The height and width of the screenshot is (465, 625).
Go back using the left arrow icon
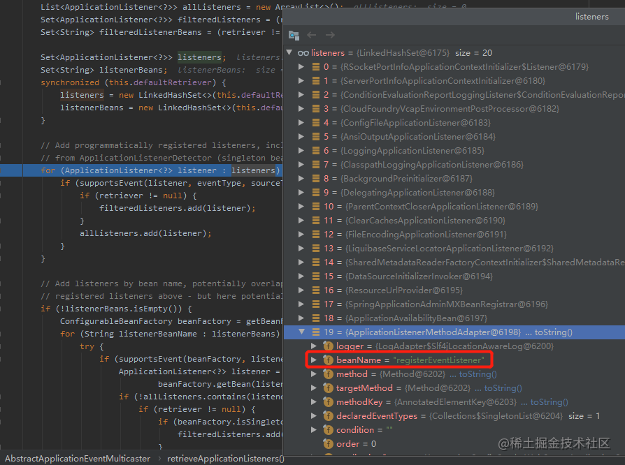click(312, 35)
